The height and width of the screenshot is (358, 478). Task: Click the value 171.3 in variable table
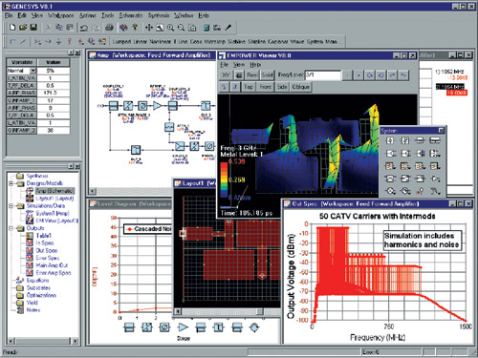coord(52,93)
